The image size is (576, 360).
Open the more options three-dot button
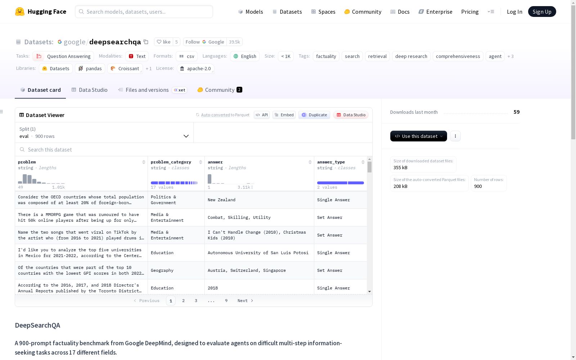click(x=455, y=136)
